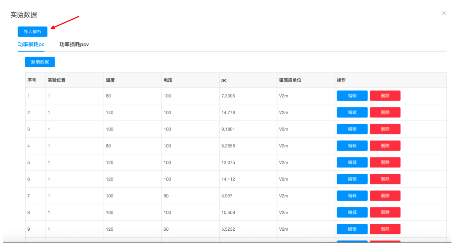457x250 pixels.
Task: Click the 温度 column header
Action: (x=110, y=80)
